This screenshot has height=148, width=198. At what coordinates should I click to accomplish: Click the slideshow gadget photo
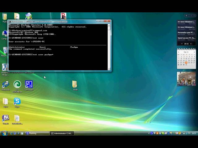tap(186, 79)
